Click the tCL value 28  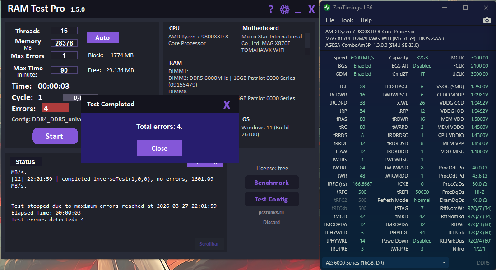(362, 87)
